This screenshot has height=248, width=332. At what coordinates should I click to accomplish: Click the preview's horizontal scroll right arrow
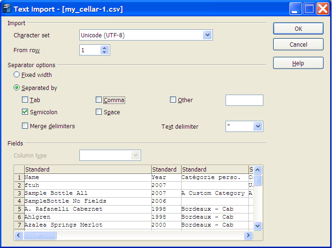pos(248,235)
